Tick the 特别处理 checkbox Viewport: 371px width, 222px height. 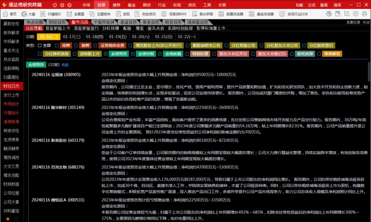187,54
